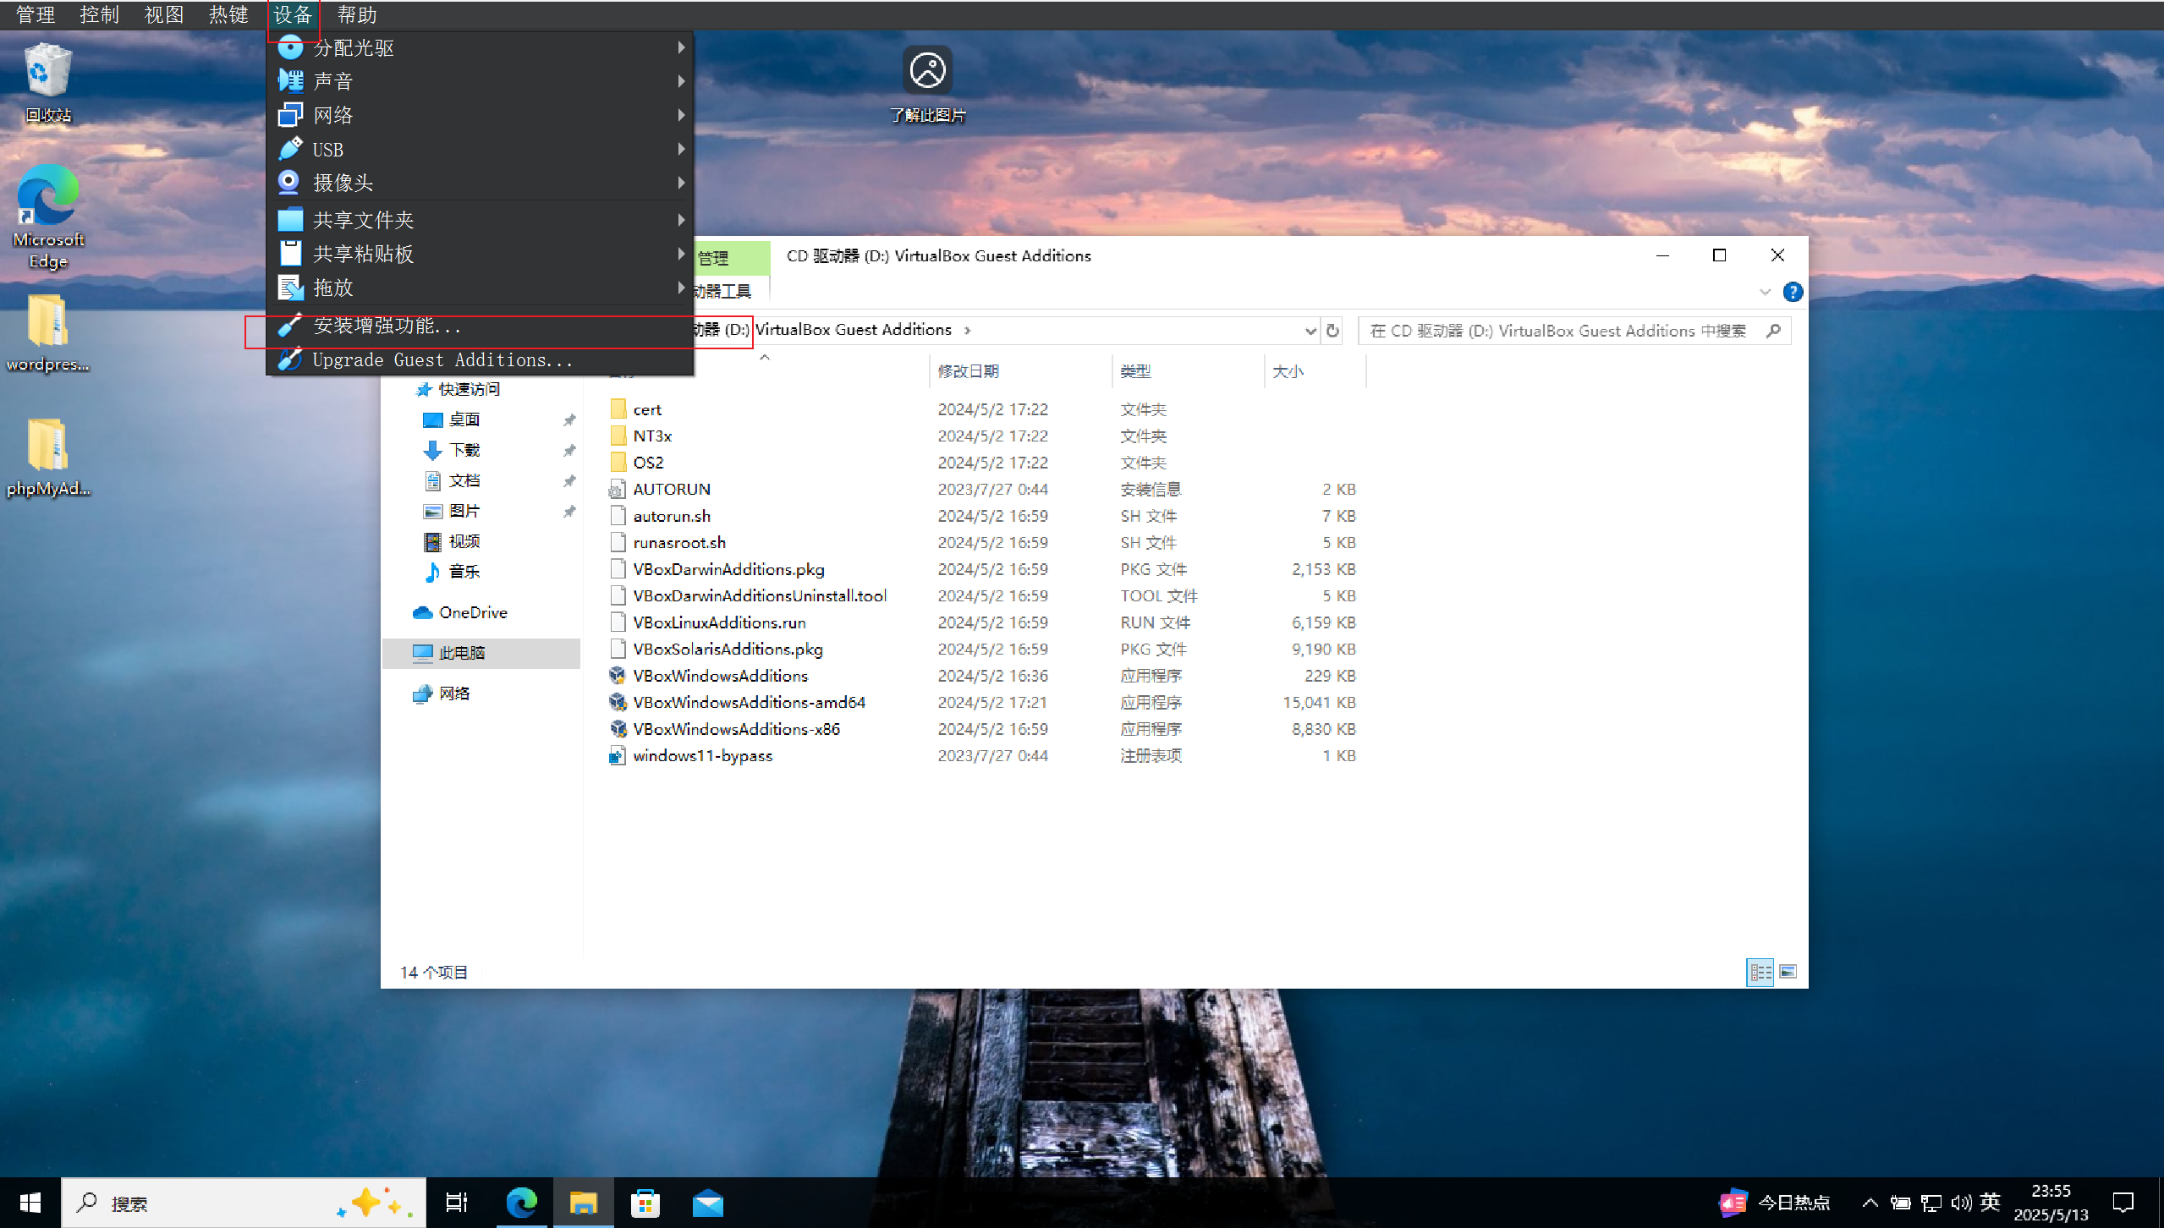Click the Task View taskbar icon
Screen dimensions: 2164x1228
457,1203
